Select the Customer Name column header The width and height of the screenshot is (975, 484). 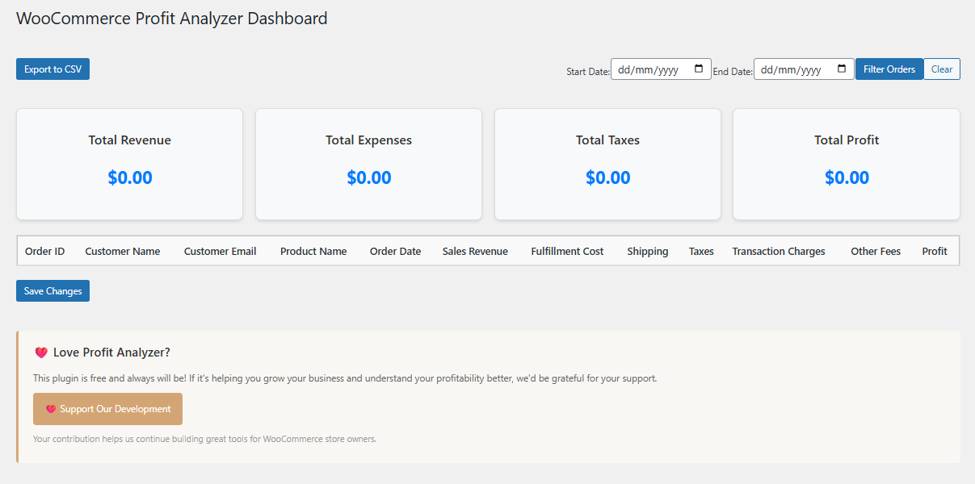click(x=122, y=251)
